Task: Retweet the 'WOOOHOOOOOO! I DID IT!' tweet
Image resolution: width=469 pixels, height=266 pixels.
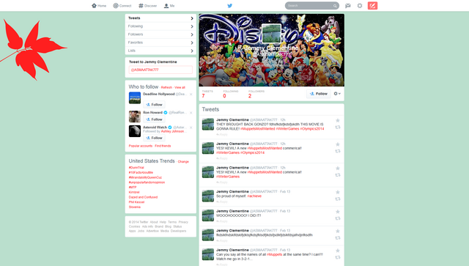Action: 338,218
